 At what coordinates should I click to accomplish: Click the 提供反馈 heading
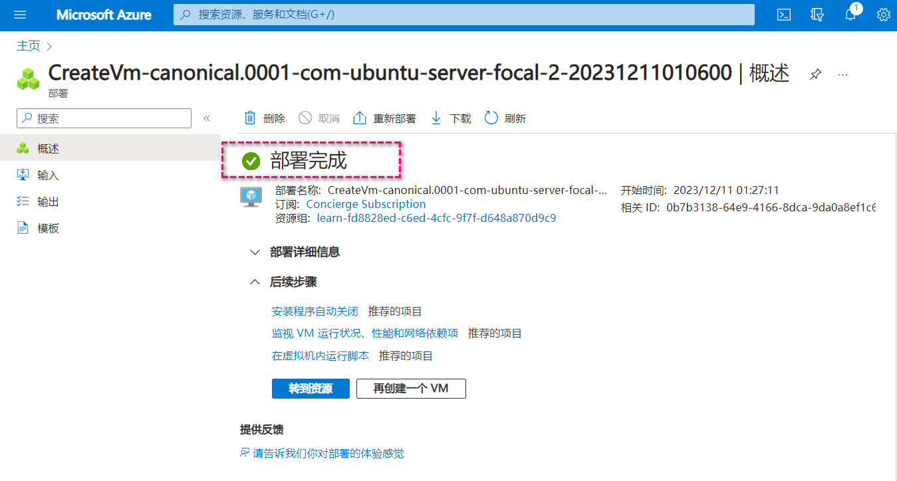pos(262,430)
